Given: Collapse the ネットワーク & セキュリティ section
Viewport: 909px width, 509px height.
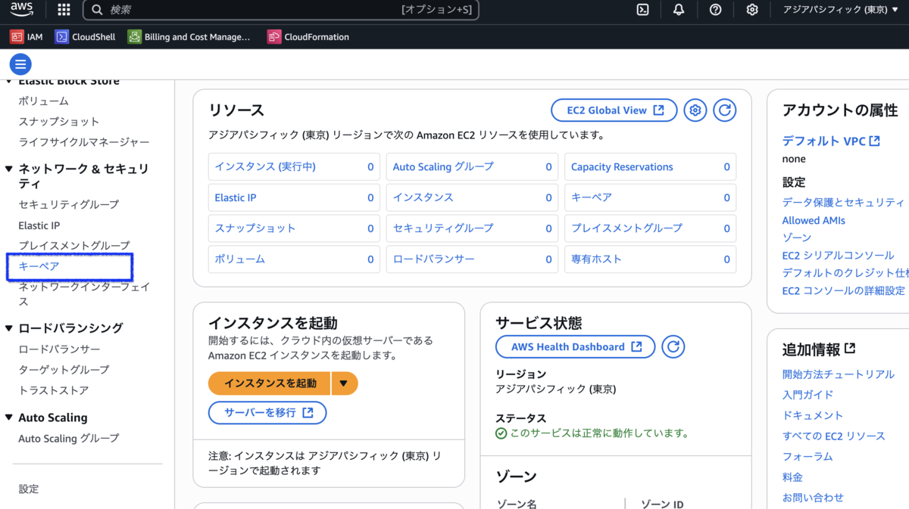Looking at the screenshot, I should click(x=9, y=169).
